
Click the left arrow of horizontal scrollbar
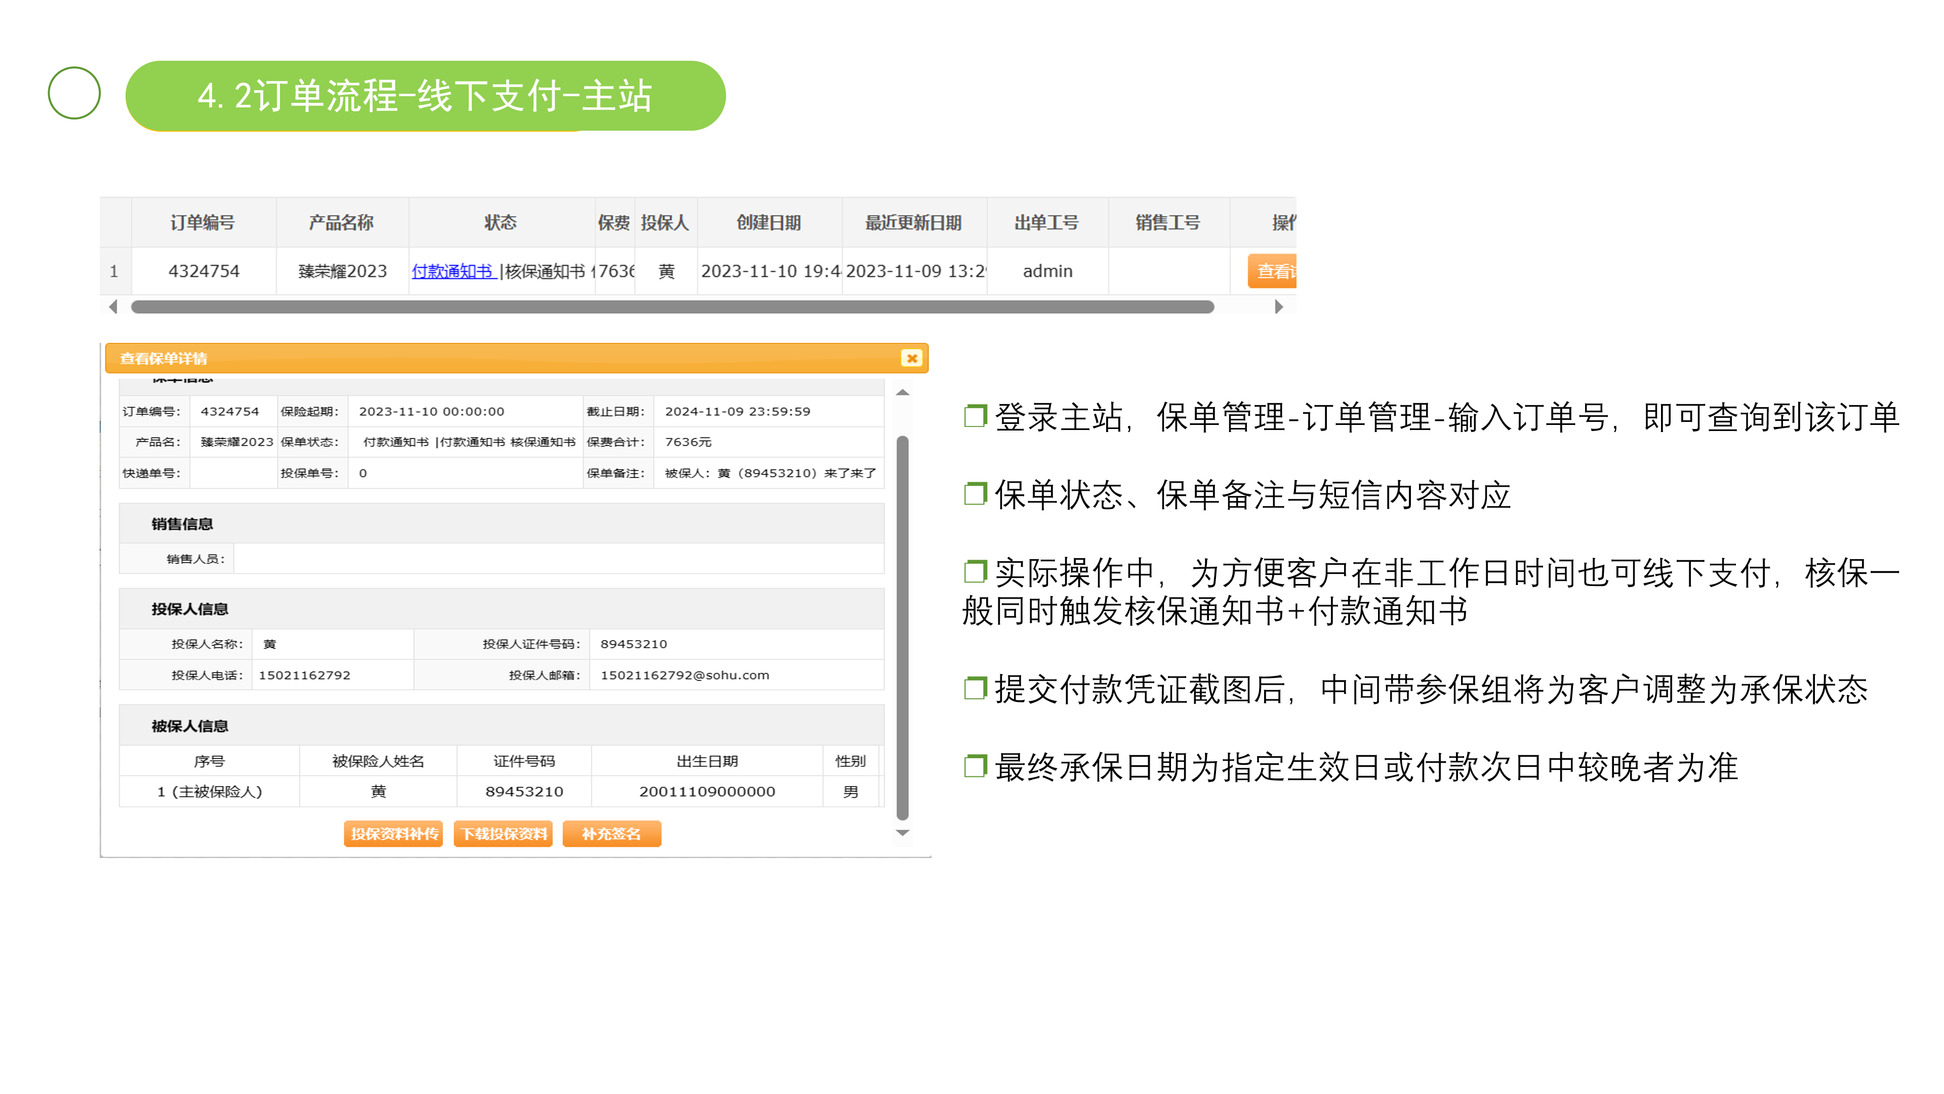tap(113, 306)
